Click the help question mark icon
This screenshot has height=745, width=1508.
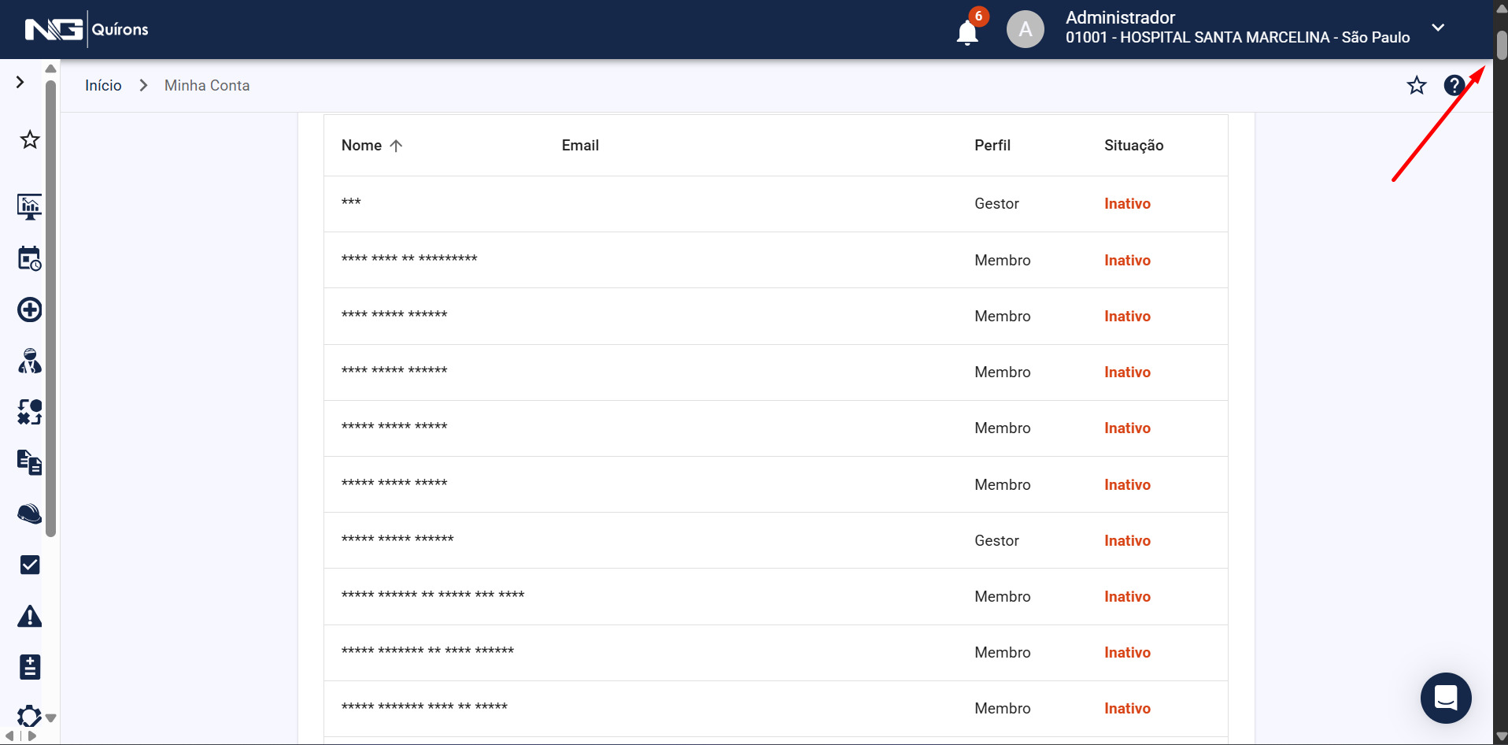pyautogui.click(x=1454, y=85)
